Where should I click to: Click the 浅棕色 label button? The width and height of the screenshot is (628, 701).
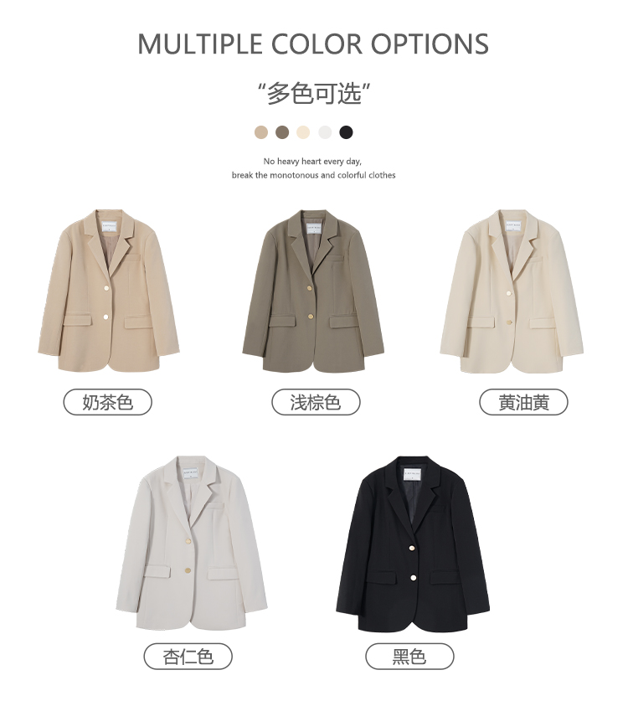316,402
